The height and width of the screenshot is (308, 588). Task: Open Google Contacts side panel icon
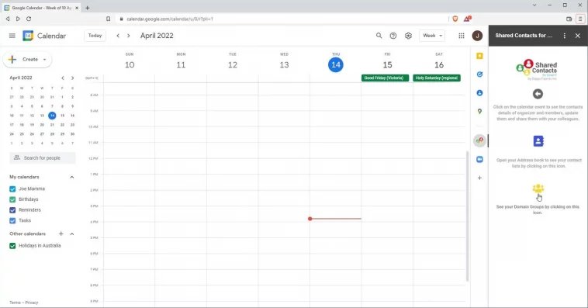click(x=479, y=92)
